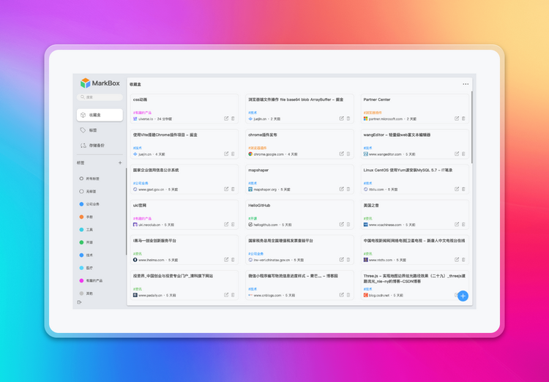Image resolution: width=549 pixels, height=382 pixels.
Task: Open the 标签 sidebar section
Action: point(100,130)
